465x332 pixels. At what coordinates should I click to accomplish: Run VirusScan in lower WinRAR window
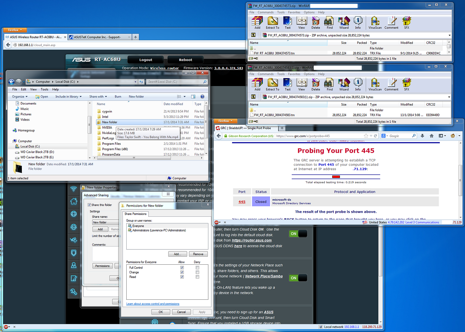[375, 84]
